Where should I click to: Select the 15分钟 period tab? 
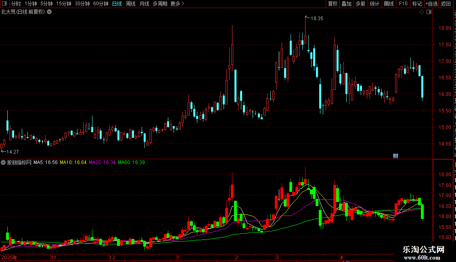coord(64,4)
